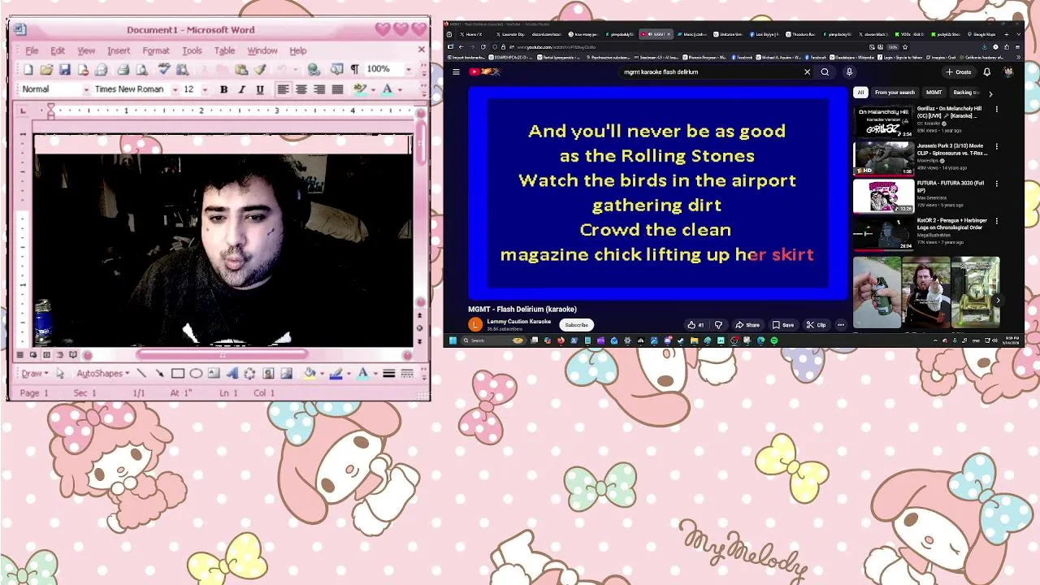Viewport: 1040px width, 585px height.
Task: Toggle Justify paragraph alignment
Action: coord(337,89)
